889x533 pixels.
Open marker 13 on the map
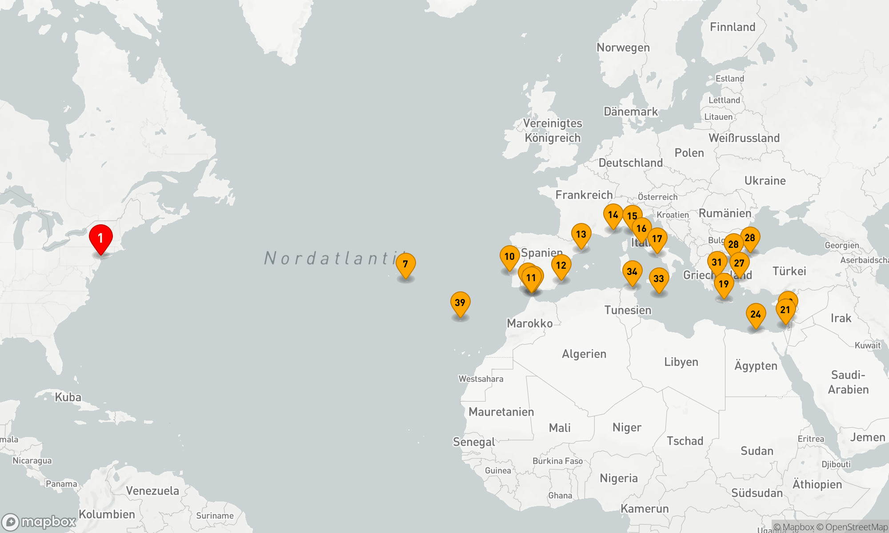[581, 235]
